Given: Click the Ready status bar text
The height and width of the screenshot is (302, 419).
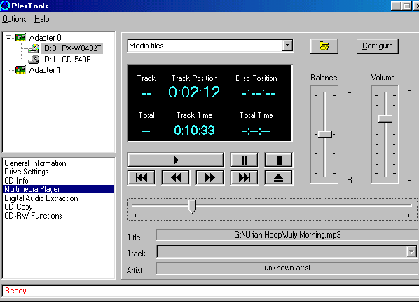Looking at the screenshot, I should tap(16, 291).
